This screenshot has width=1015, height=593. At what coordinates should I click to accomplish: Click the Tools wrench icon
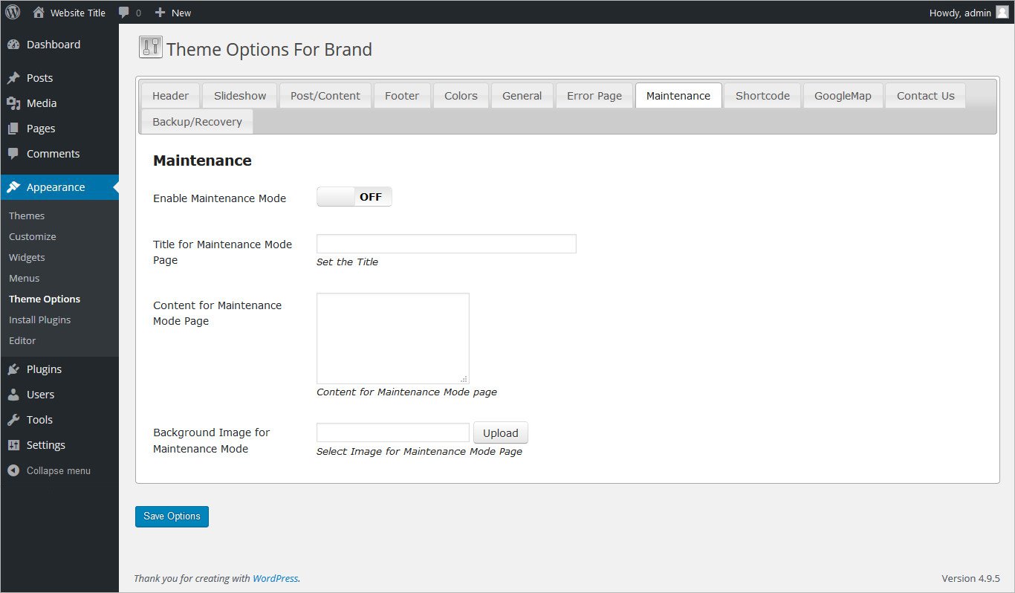(13, 420)
